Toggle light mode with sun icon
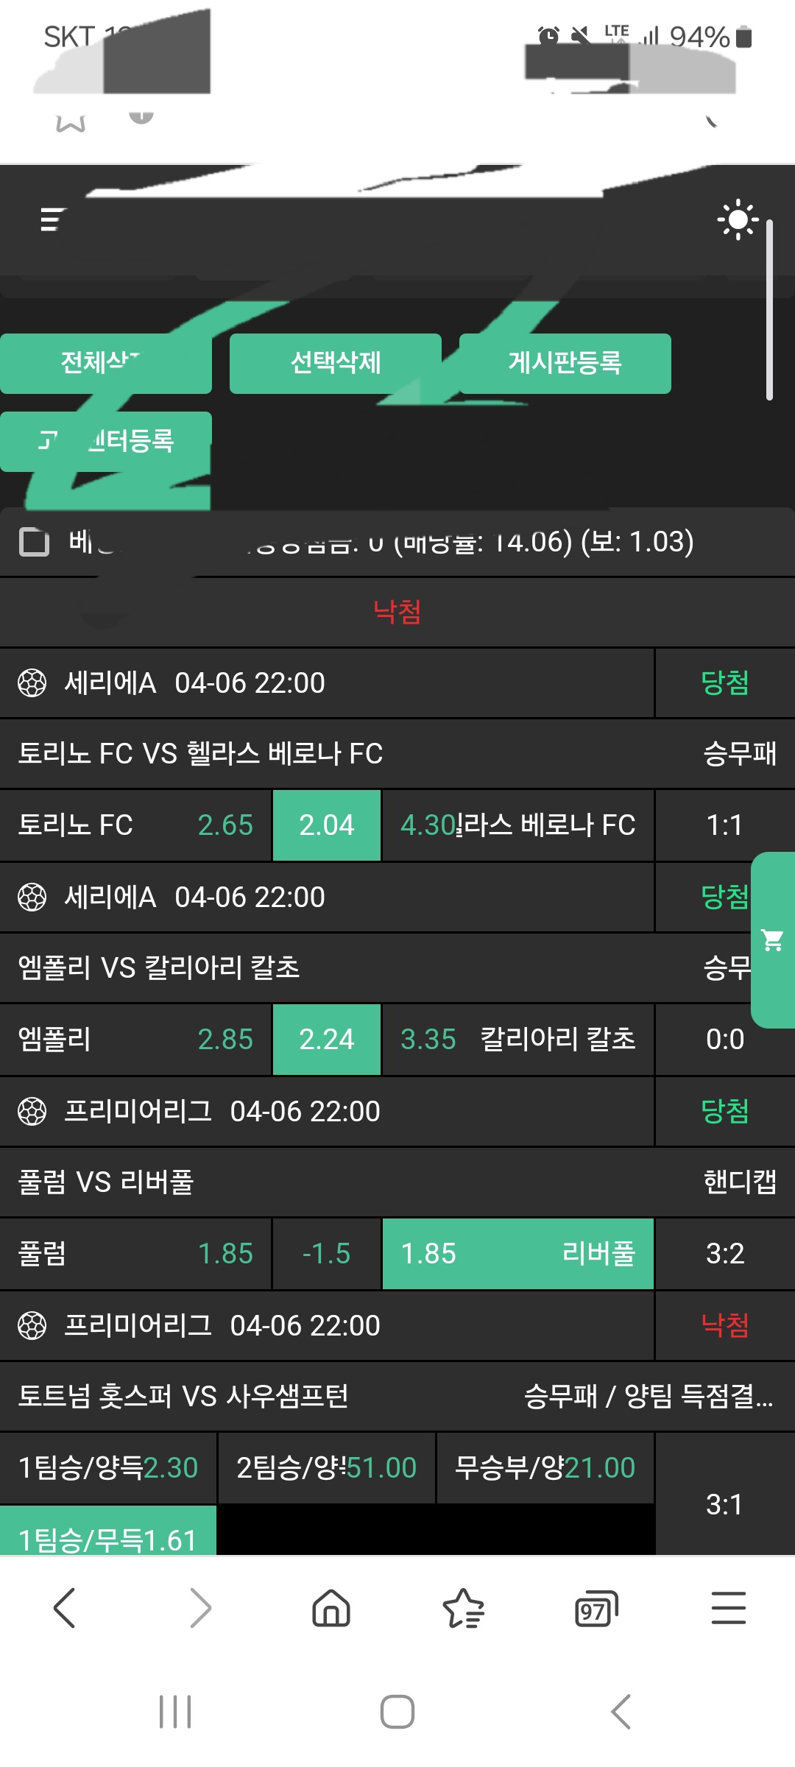The width and height of the screenshot is (795, 1767). point(738,219)
